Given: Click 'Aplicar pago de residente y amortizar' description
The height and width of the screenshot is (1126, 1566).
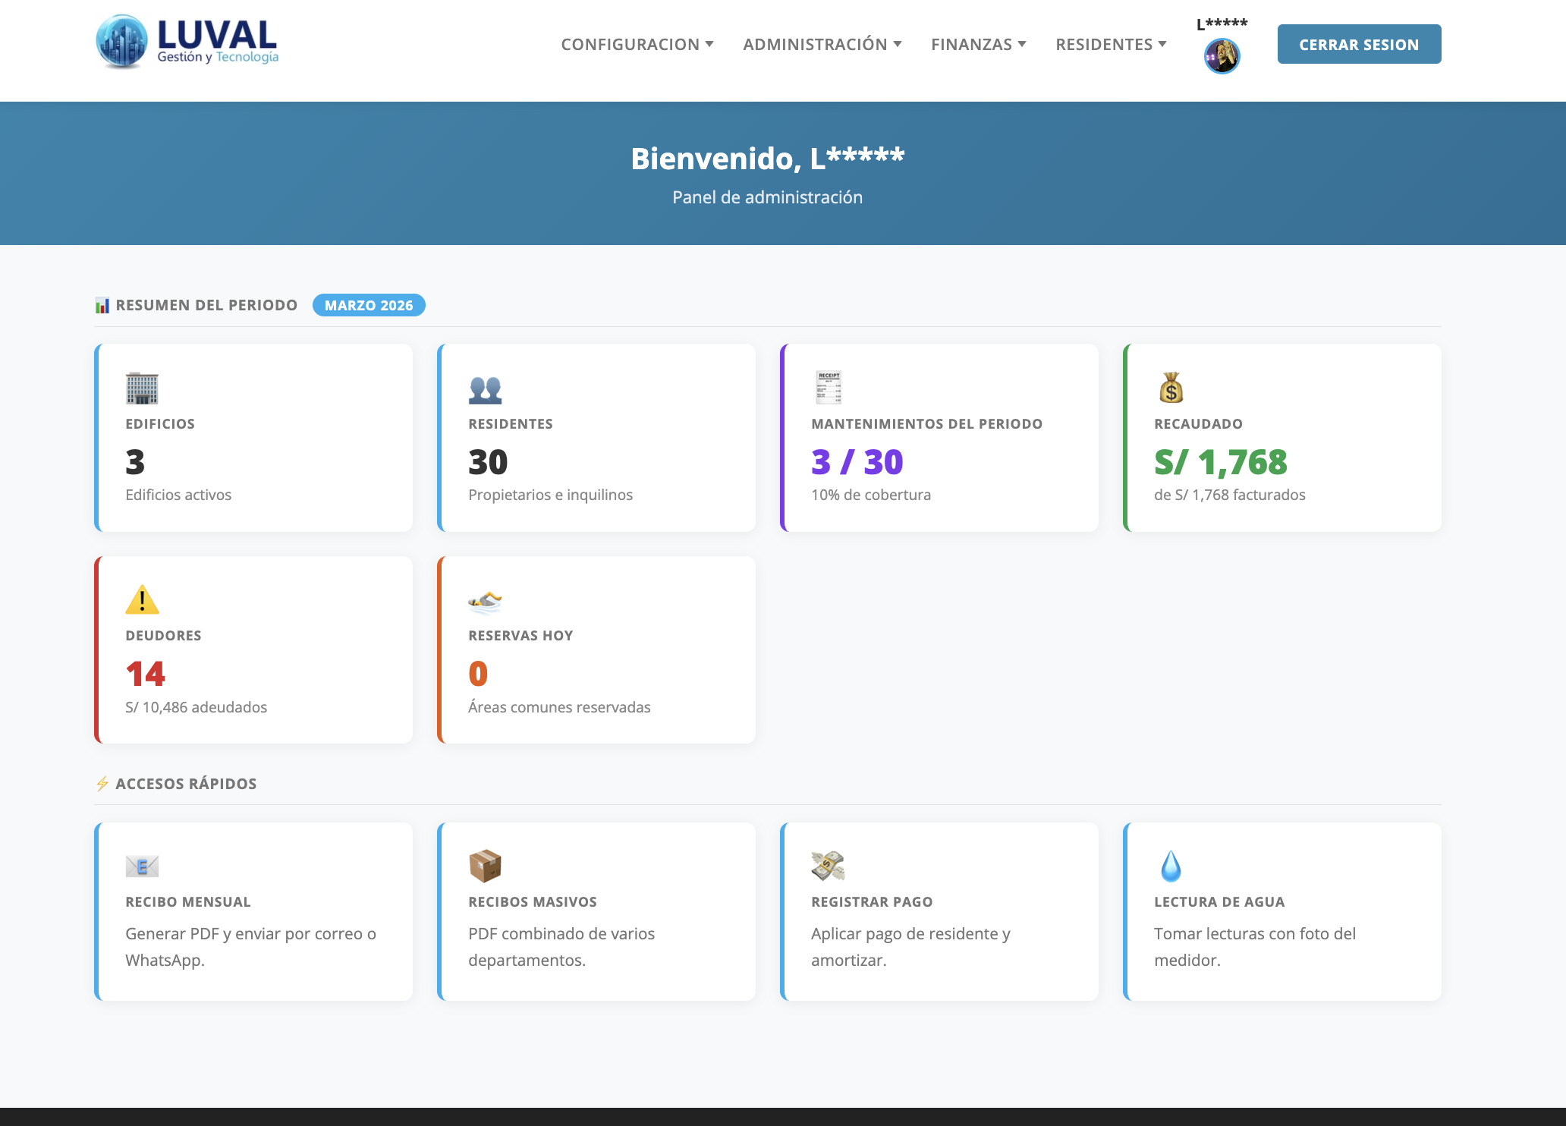Looking at the screenshot, I should pyautogui.click(x=910, y=947).
